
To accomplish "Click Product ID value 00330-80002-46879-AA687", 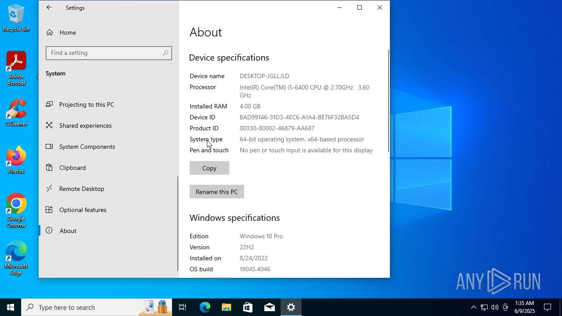I will click(277, 128).
